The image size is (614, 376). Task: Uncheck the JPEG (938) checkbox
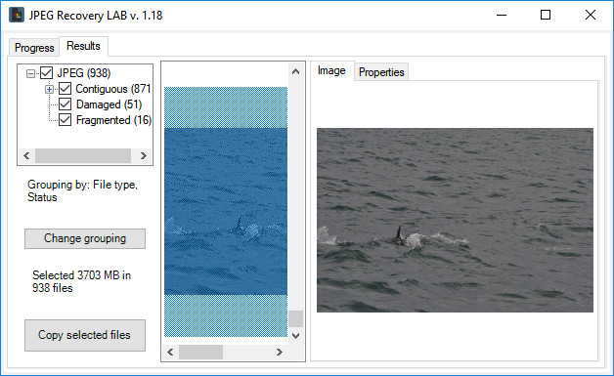click(x=47, y=73)
